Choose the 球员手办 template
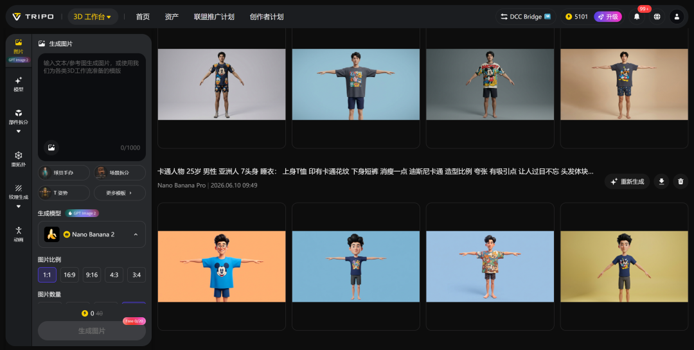This screenshot has height=350, width=694. click(x=64, y=173)
